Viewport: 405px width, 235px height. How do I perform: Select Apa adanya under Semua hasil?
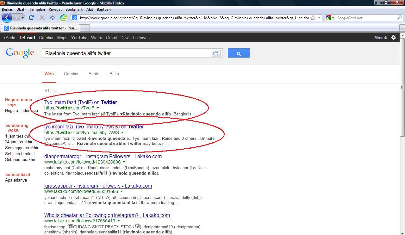[x=16, y=180]
